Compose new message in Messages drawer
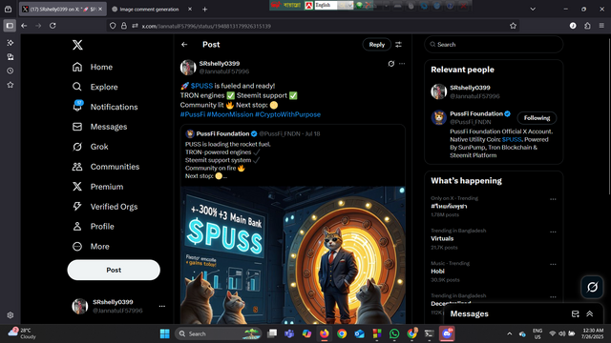 (575, 313)
